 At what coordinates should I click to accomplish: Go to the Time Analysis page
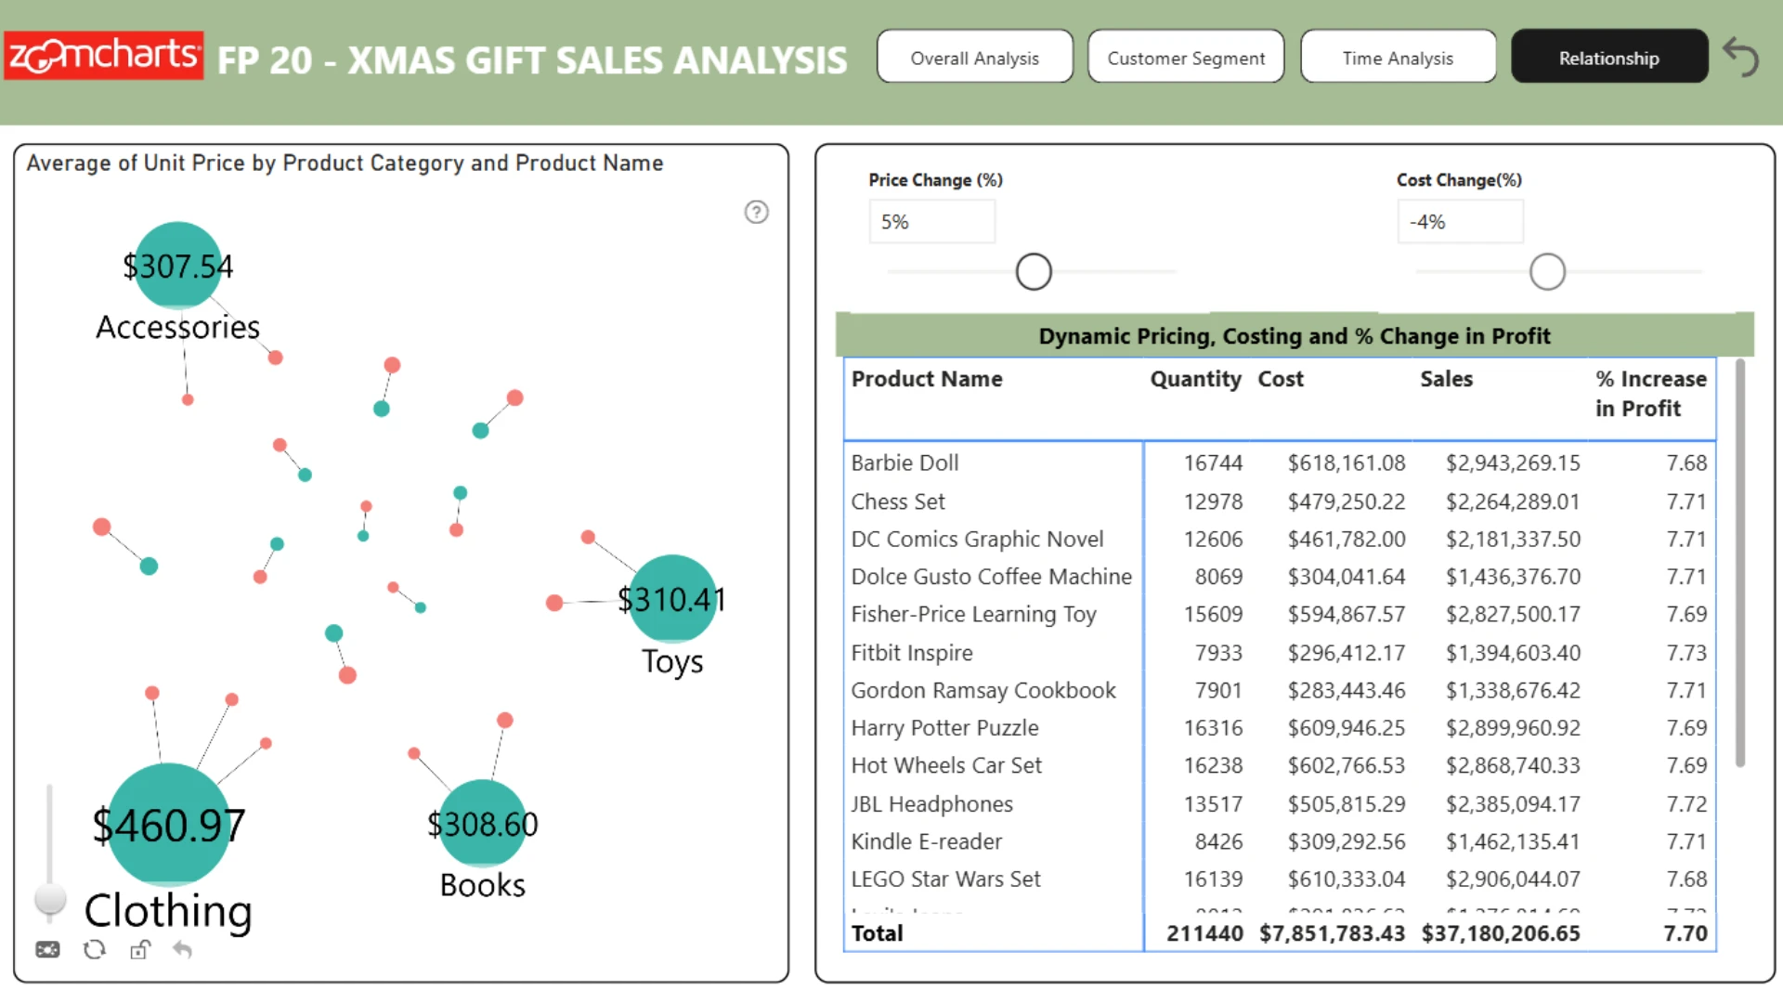(x=1398, y=58)
